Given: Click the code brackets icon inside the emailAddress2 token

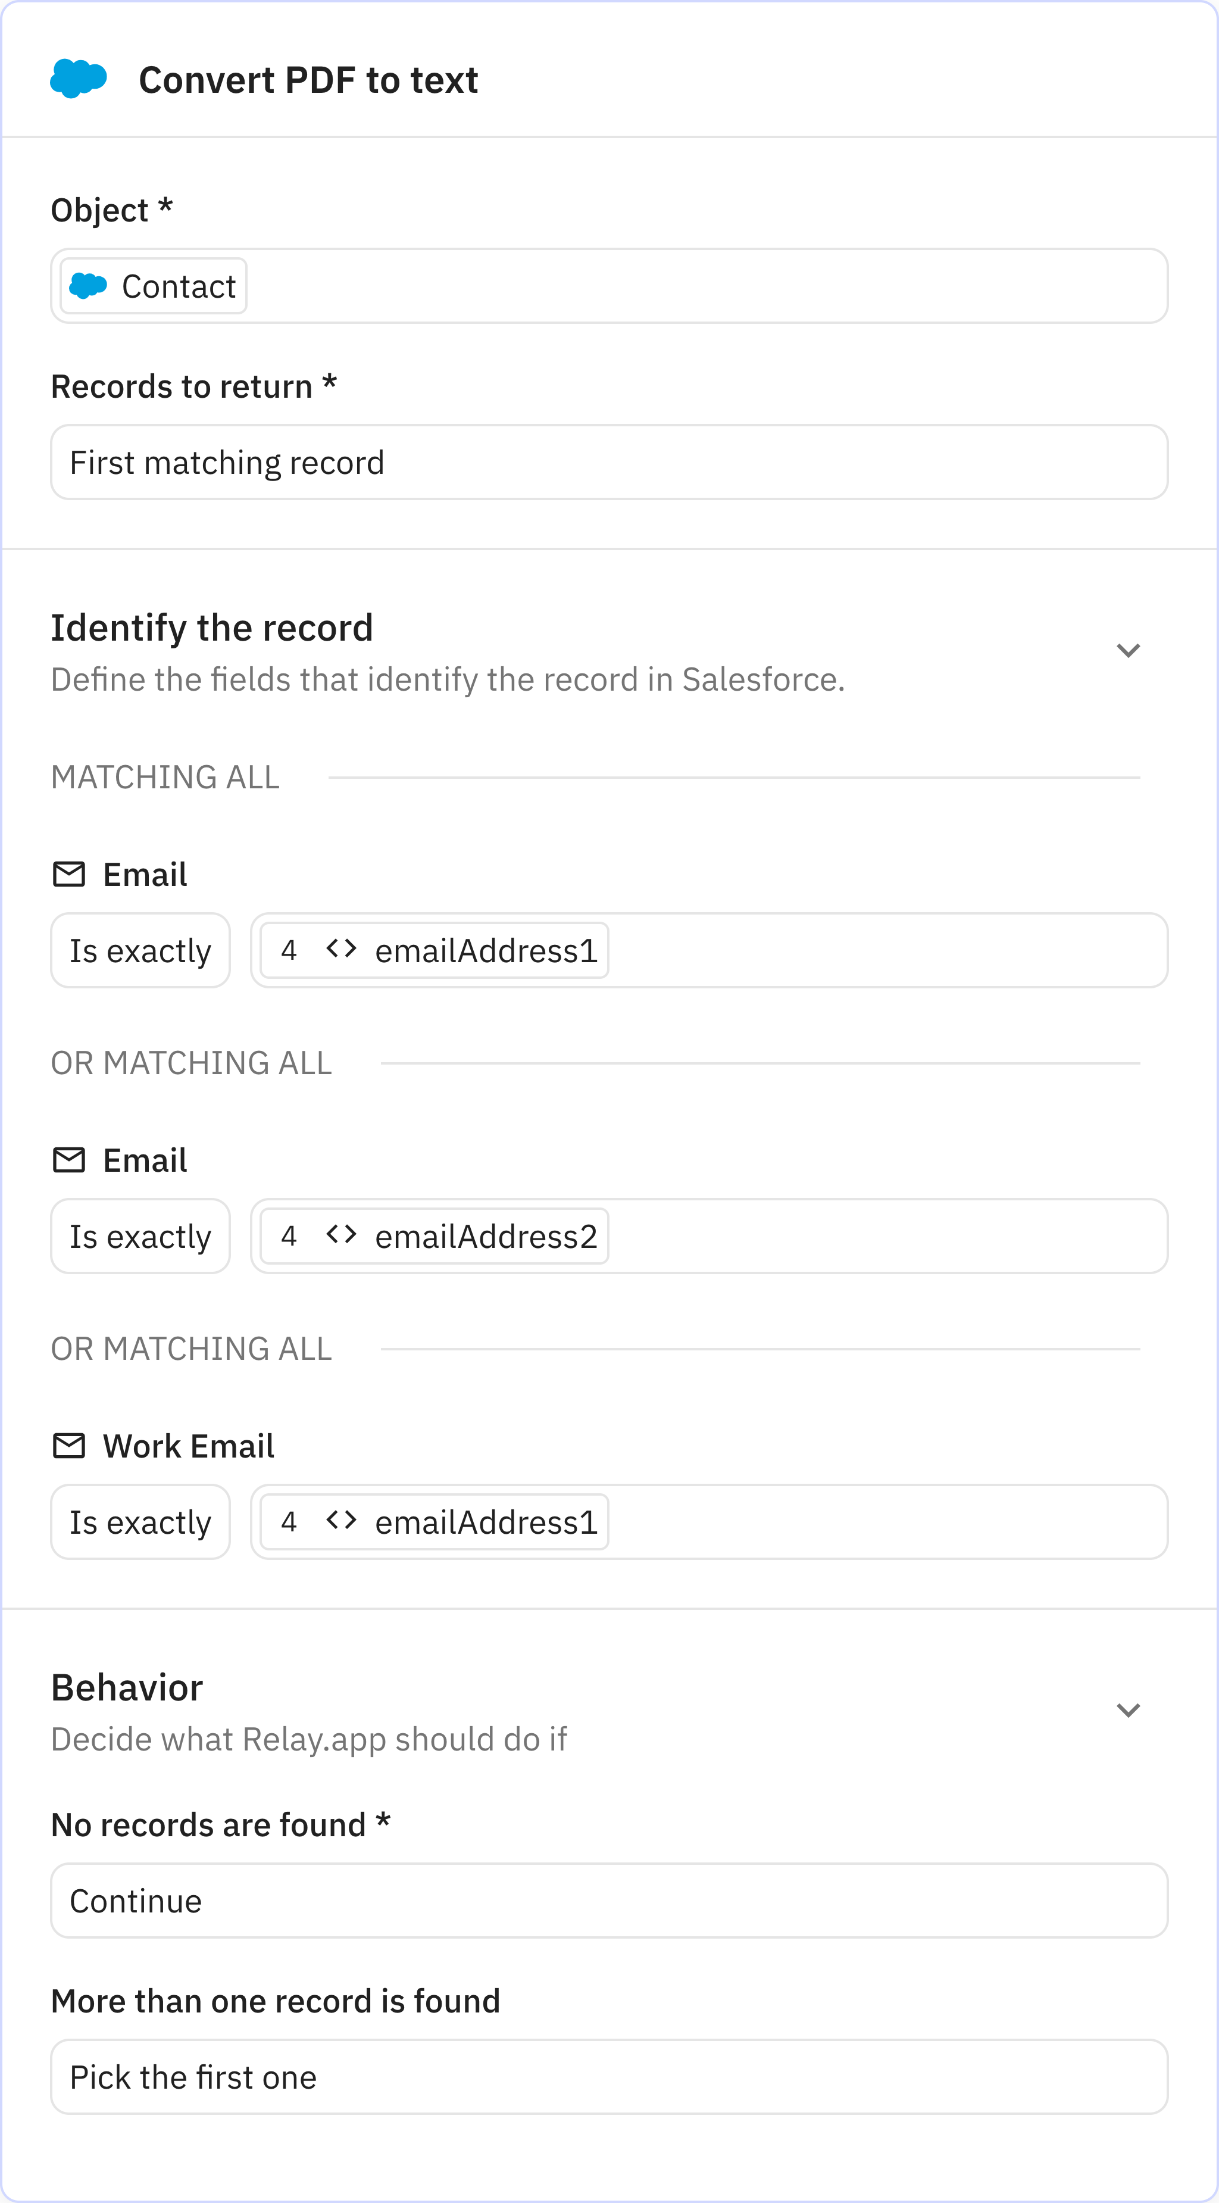Looking at the screenshot, I should (342, 1236).
